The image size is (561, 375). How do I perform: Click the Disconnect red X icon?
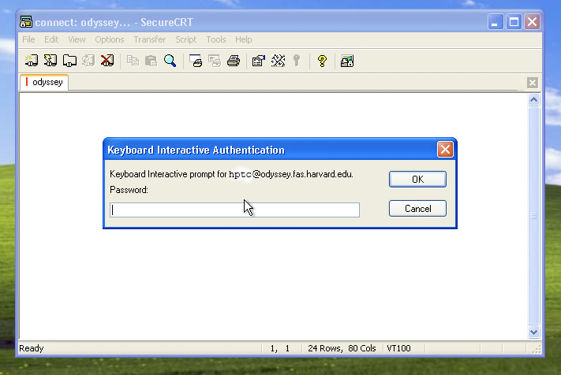pyautogui.click(x=107, y=61)
